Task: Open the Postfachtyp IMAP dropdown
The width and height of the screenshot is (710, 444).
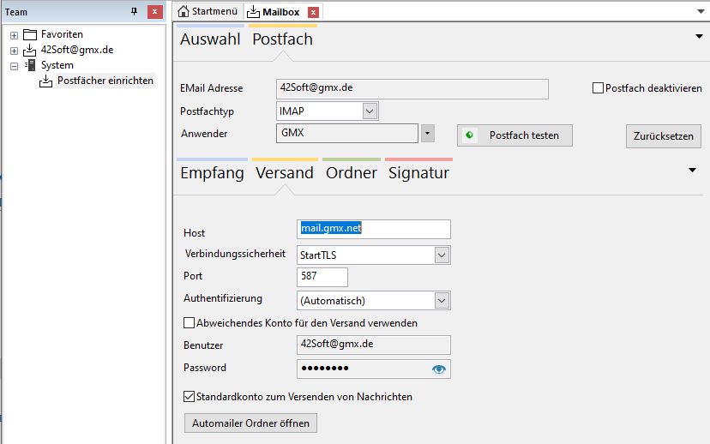Action: coord(370,111)
